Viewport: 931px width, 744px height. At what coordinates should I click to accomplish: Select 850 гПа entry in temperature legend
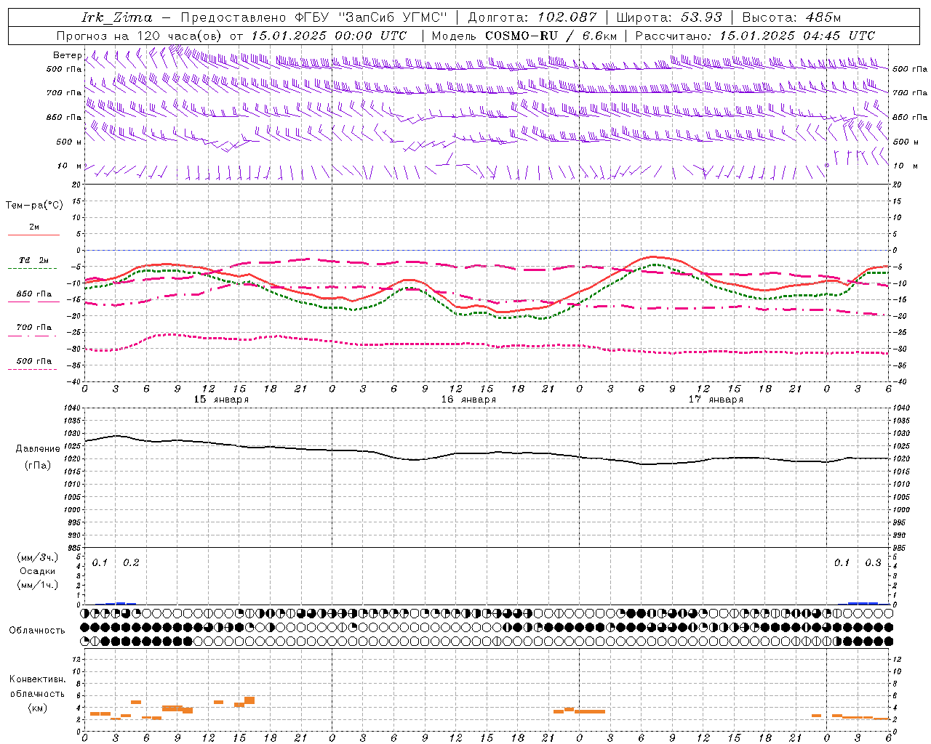pos(34,294)
